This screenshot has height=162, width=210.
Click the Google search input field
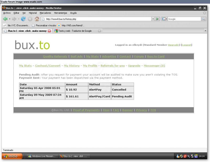click(x=184, y=19)
